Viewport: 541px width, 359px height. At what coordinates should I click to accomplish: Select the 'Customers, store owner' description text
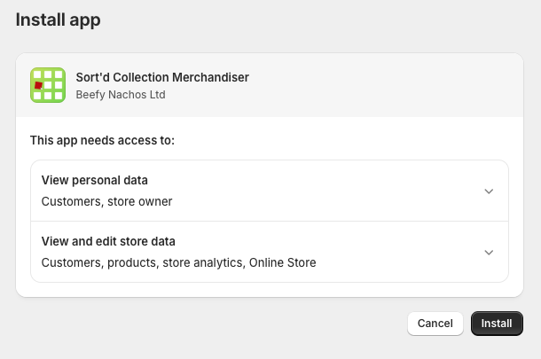click(x=106, y=201)
